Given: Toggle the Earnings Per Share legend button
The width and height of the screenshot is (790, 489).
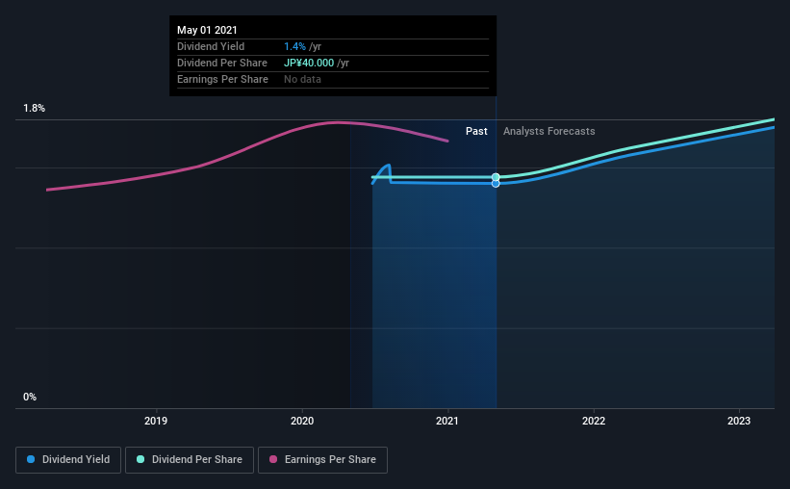Looking at the screenshot, I should pos(322,460).
